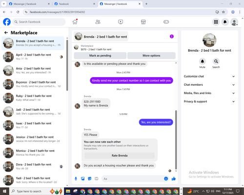
Task: Open Jadi's conversation in the list
Action: coord(33,112)
